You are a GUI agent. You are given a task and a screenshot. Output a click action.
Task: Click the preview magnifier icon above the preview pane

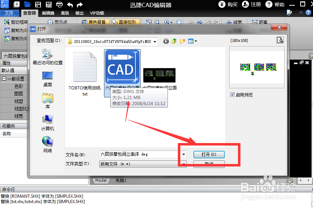tap(280, 40)
